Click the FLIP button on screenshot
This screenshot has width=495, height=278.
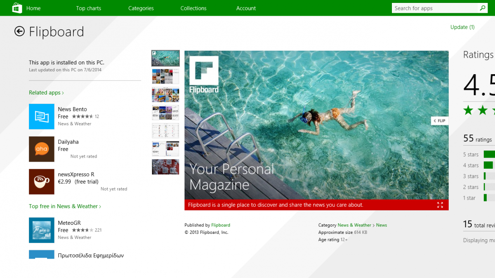tap(440, 121)
